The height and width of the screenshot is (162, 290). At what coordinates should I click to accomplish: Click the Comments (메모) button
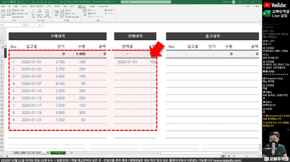click(x=256, y=6)
